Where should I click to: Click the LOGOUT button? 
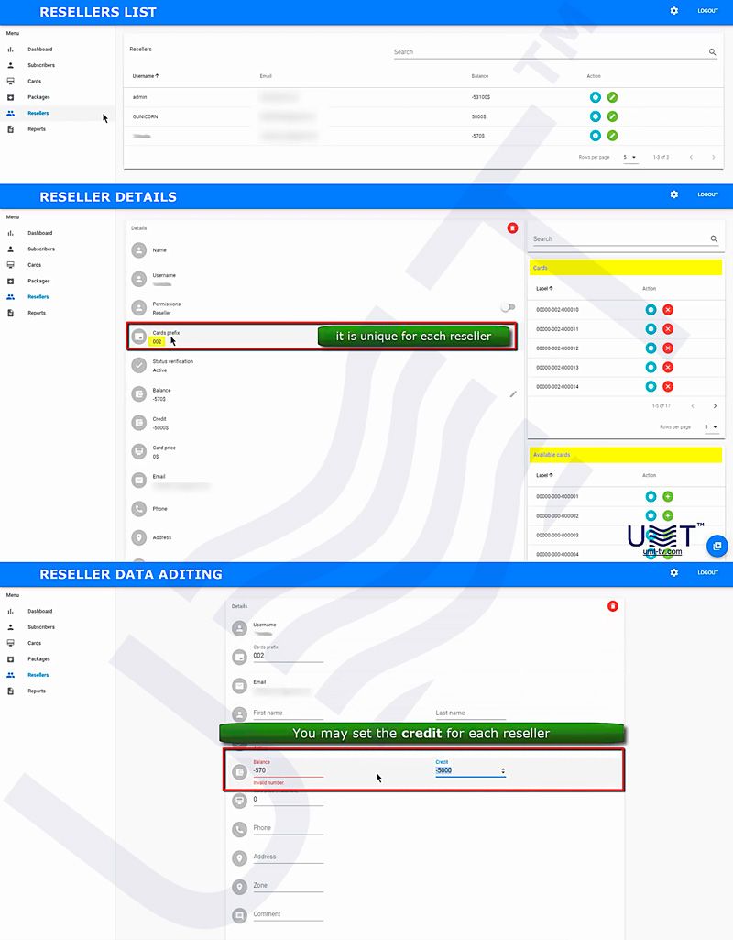pyautogui.click(x=707, y=10)
